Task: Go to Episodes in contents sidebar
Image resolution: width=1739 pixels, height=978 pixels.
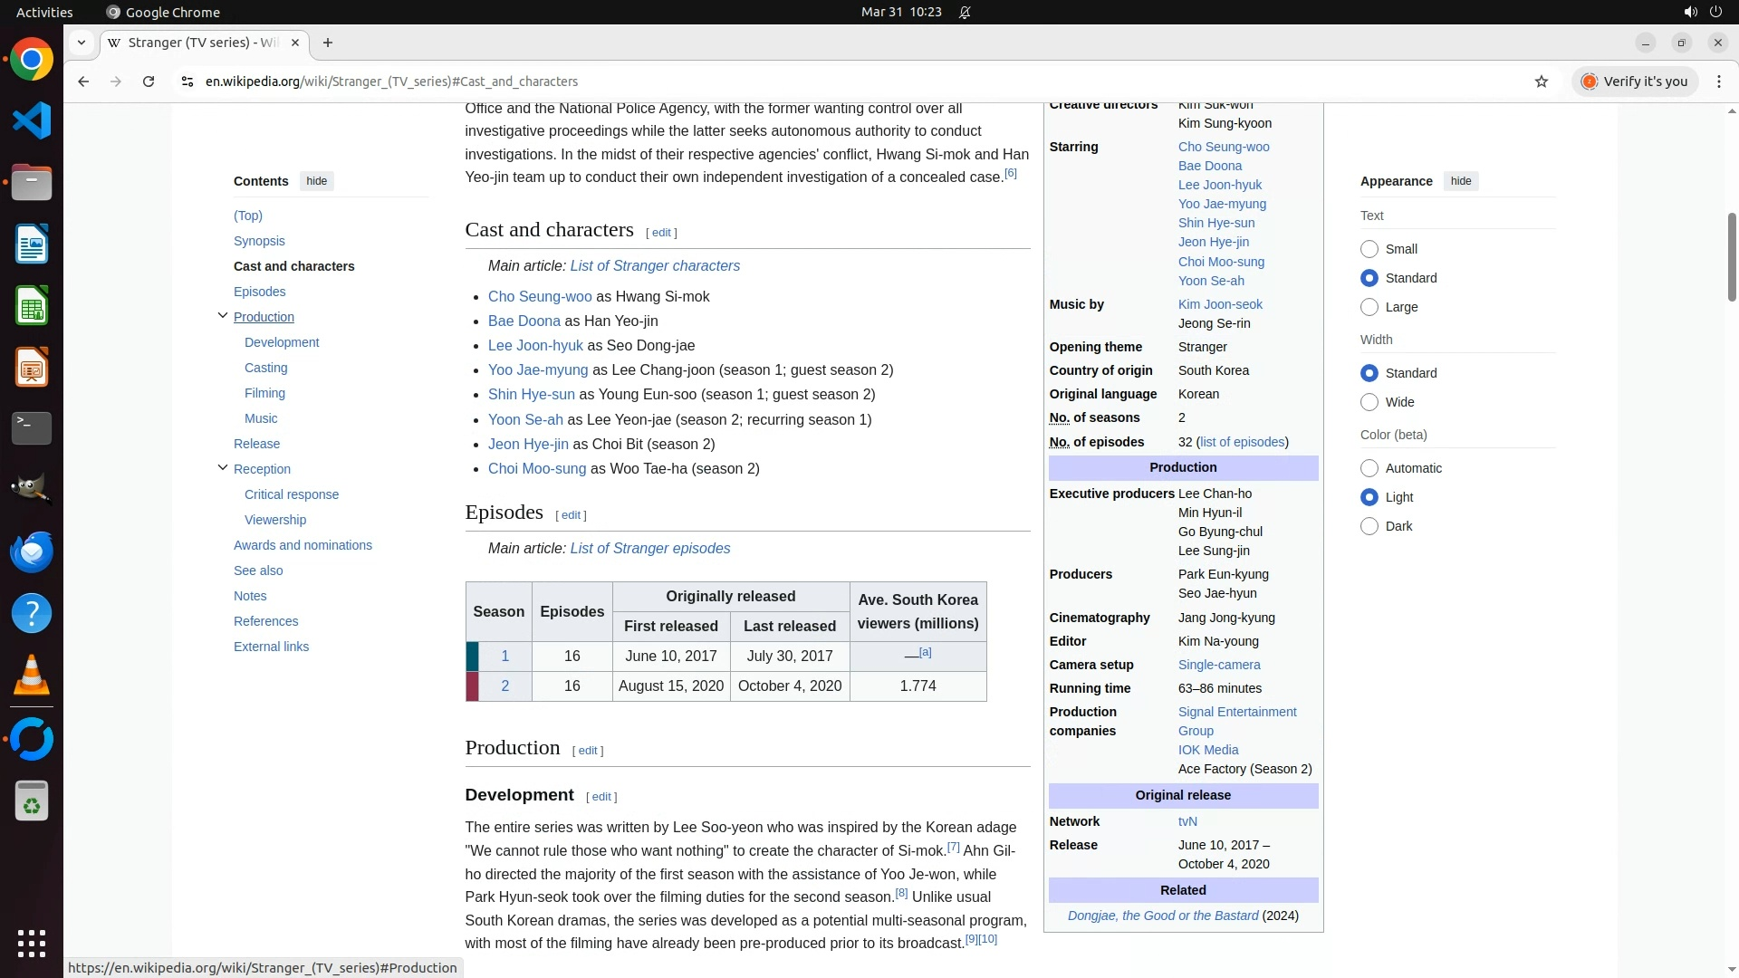Action: pyautogui.click(x=259, y=292)
